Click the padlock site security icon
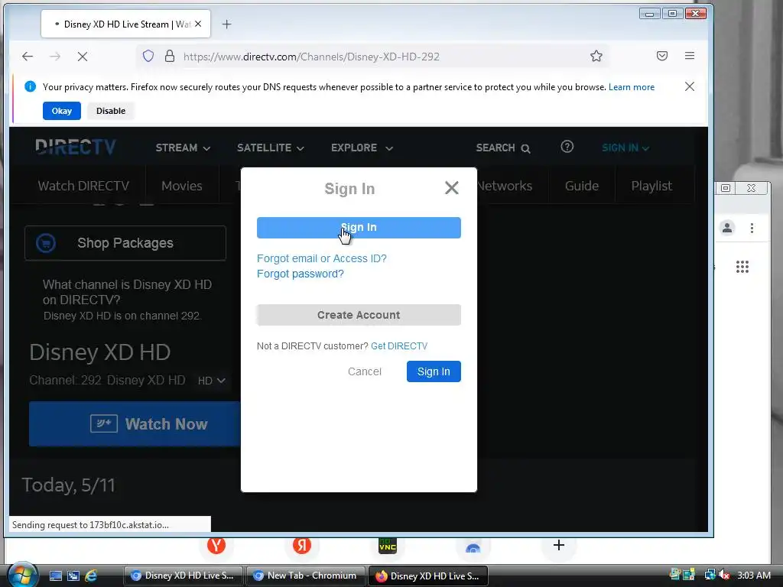Viewport: 783px width, 587px height. pyautogui.click(x=170, y=56)
